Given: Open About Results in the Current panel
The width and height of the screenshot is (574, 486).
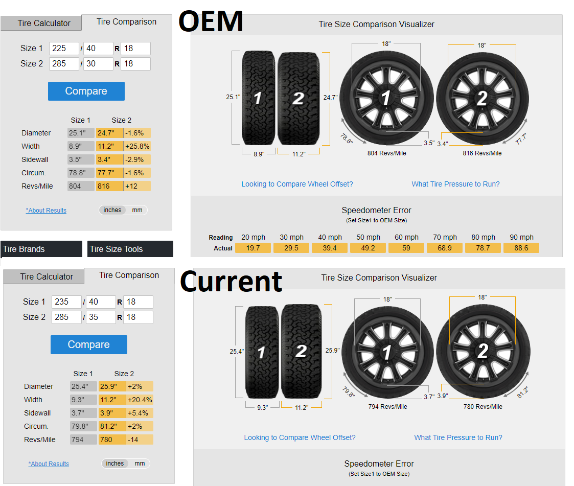Looking at the screenshot, I should [49, 464].
